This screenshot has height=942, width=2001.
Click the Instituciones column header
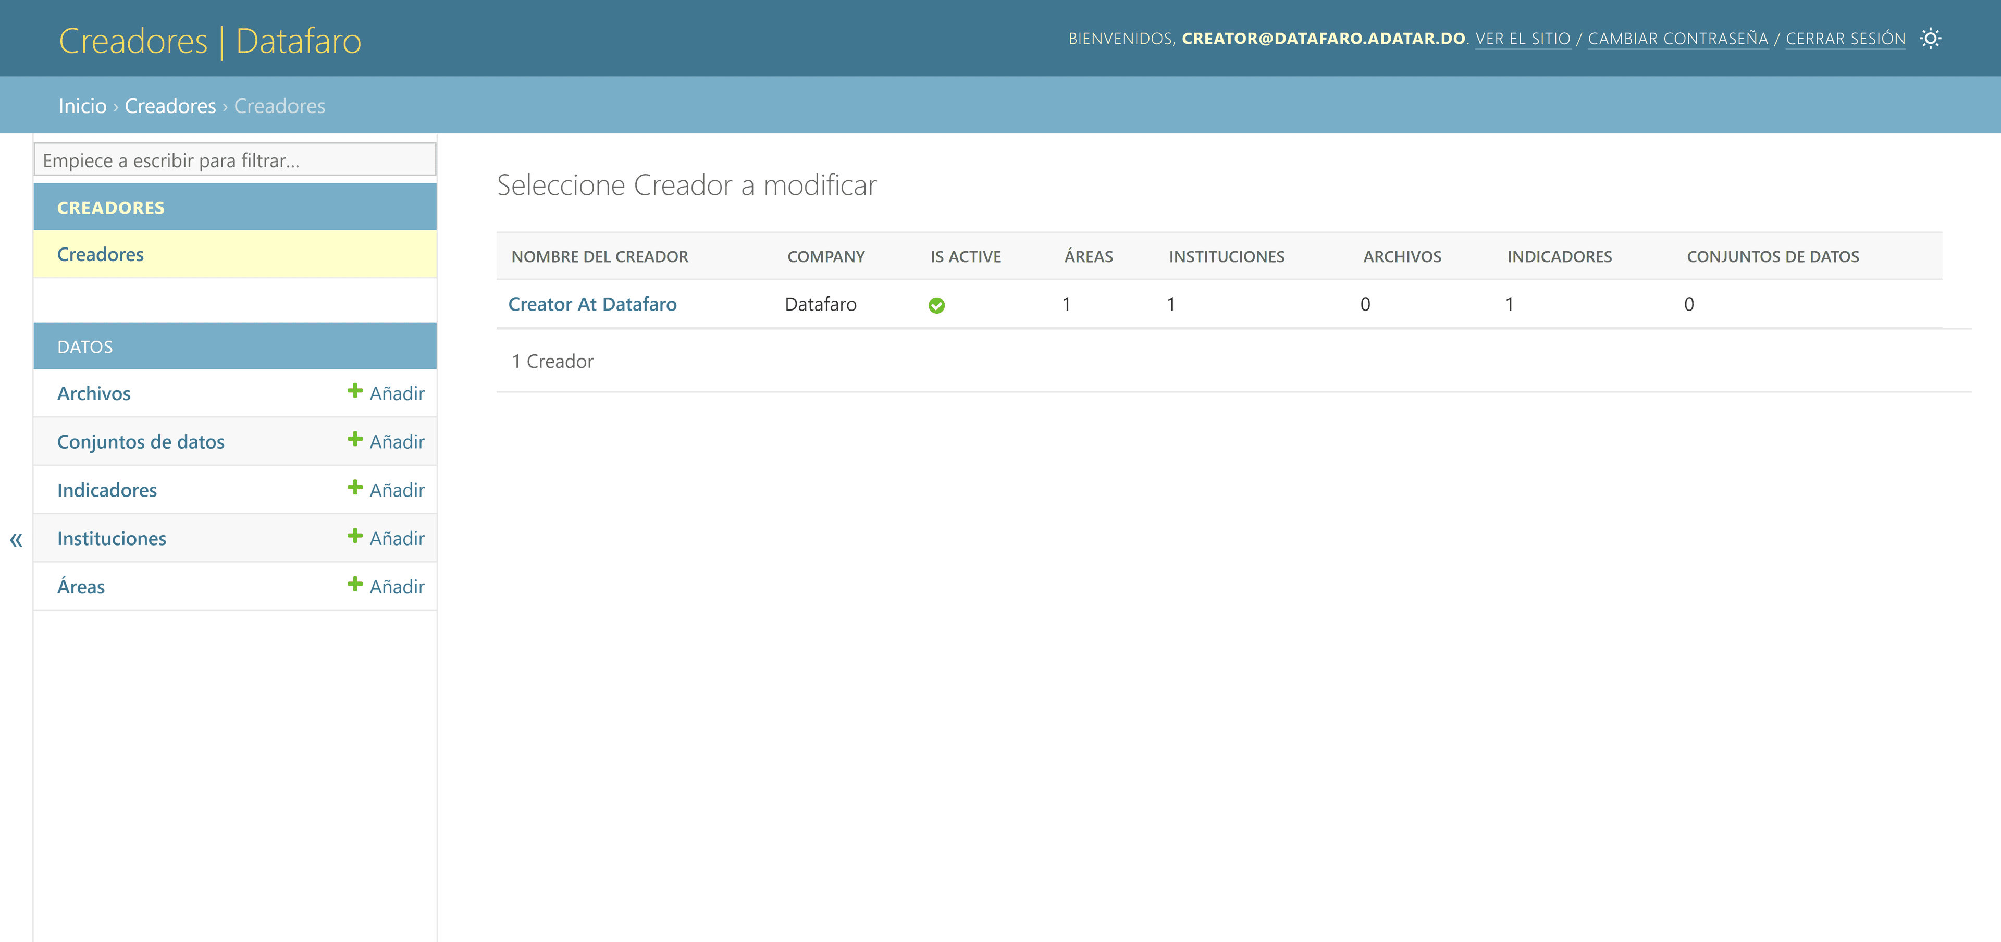point(1227,257)
